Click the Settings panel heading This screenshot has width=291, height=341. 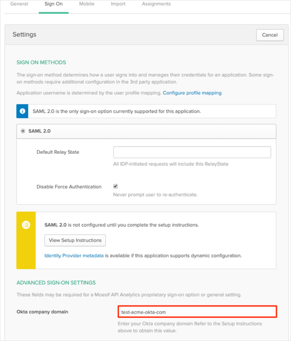click(25, 35)
